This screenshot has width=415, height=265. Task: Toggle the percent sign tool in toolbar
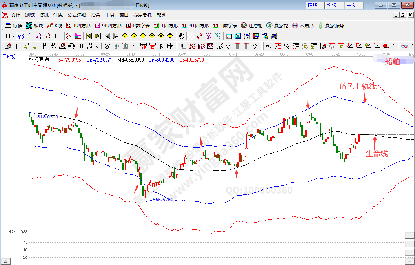287,46
